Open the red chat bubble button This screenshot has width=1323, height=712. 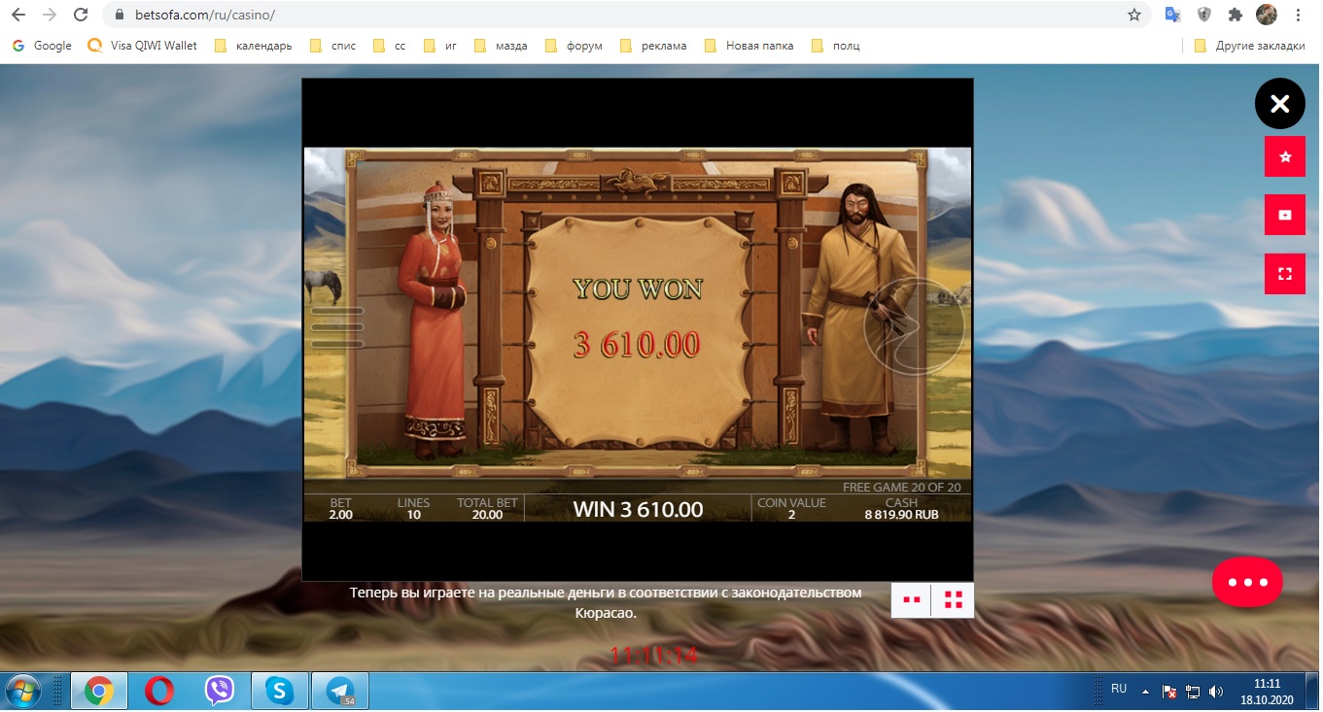[x=1247, y=582]
